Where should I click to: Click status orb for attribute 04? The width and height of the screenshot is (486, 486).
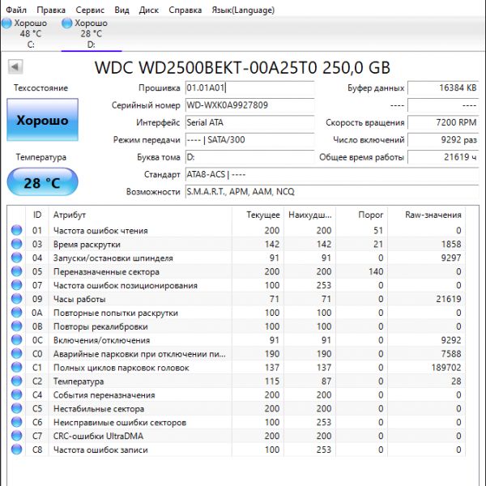pyautogui.click(x=16, y=258)
